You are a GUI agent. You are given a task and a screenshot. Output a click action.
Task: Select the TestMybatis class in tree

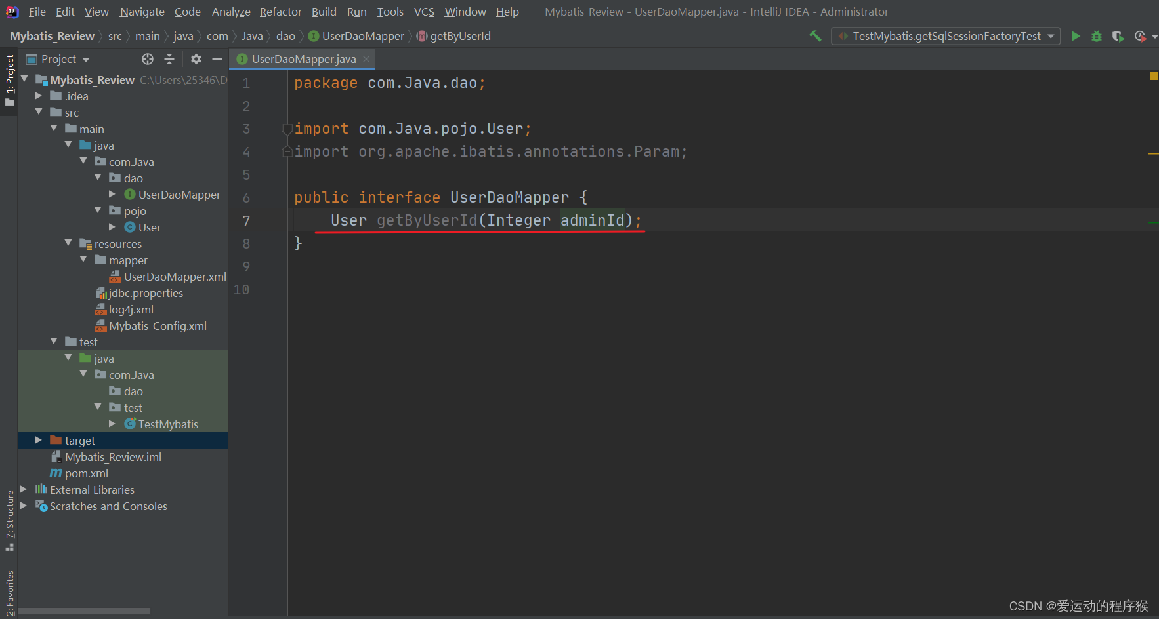[161, 424]
